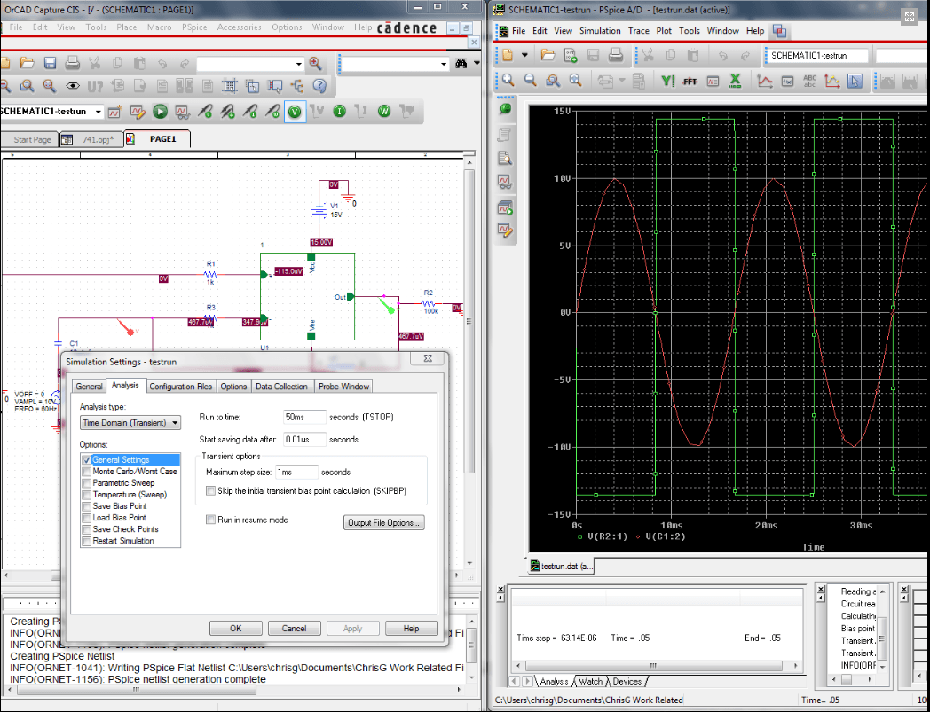Enable bias voltage display (green V icon)
930x712 pixels.
296,112
